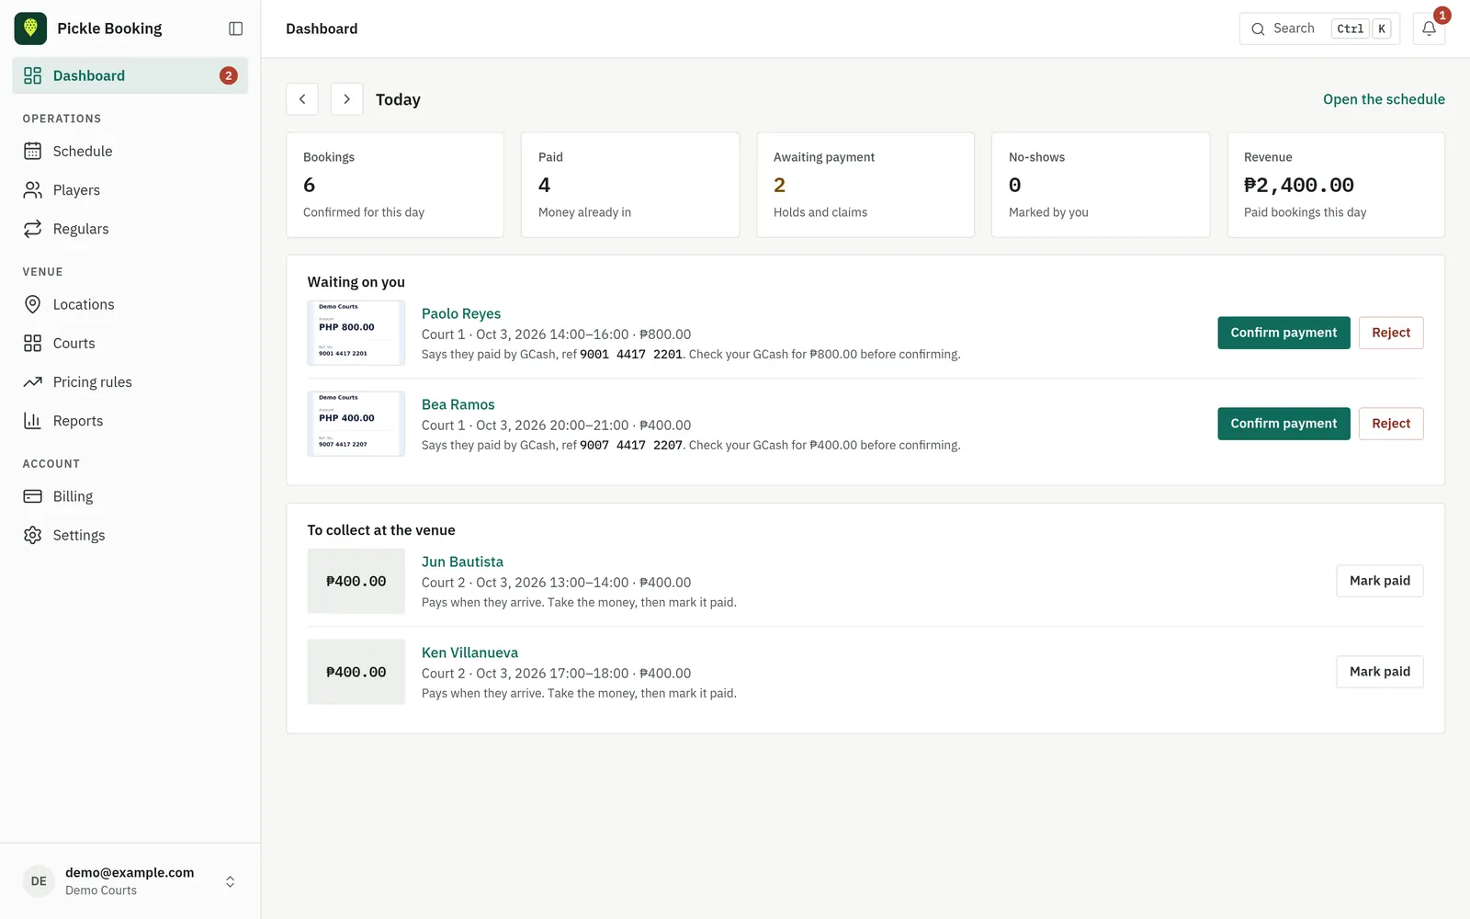
Task: Reject Paolo Reyes payment claim
Action: click(x=1391, y=333)
